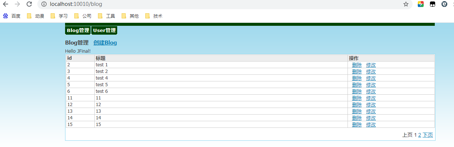Edit blog id 12 via 修改
The width and height of the screenshot is (454, 147).
click(x=371, y=105)
